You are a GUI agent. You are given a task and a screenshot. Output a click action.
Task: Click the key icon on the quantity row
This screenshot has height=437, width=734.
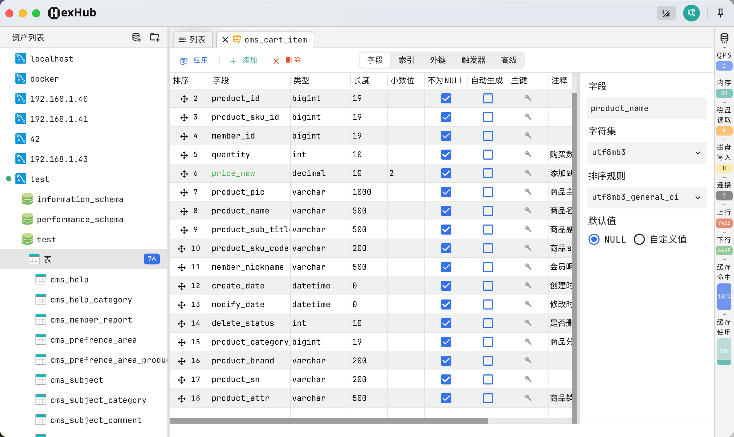[x=528, y=155]
